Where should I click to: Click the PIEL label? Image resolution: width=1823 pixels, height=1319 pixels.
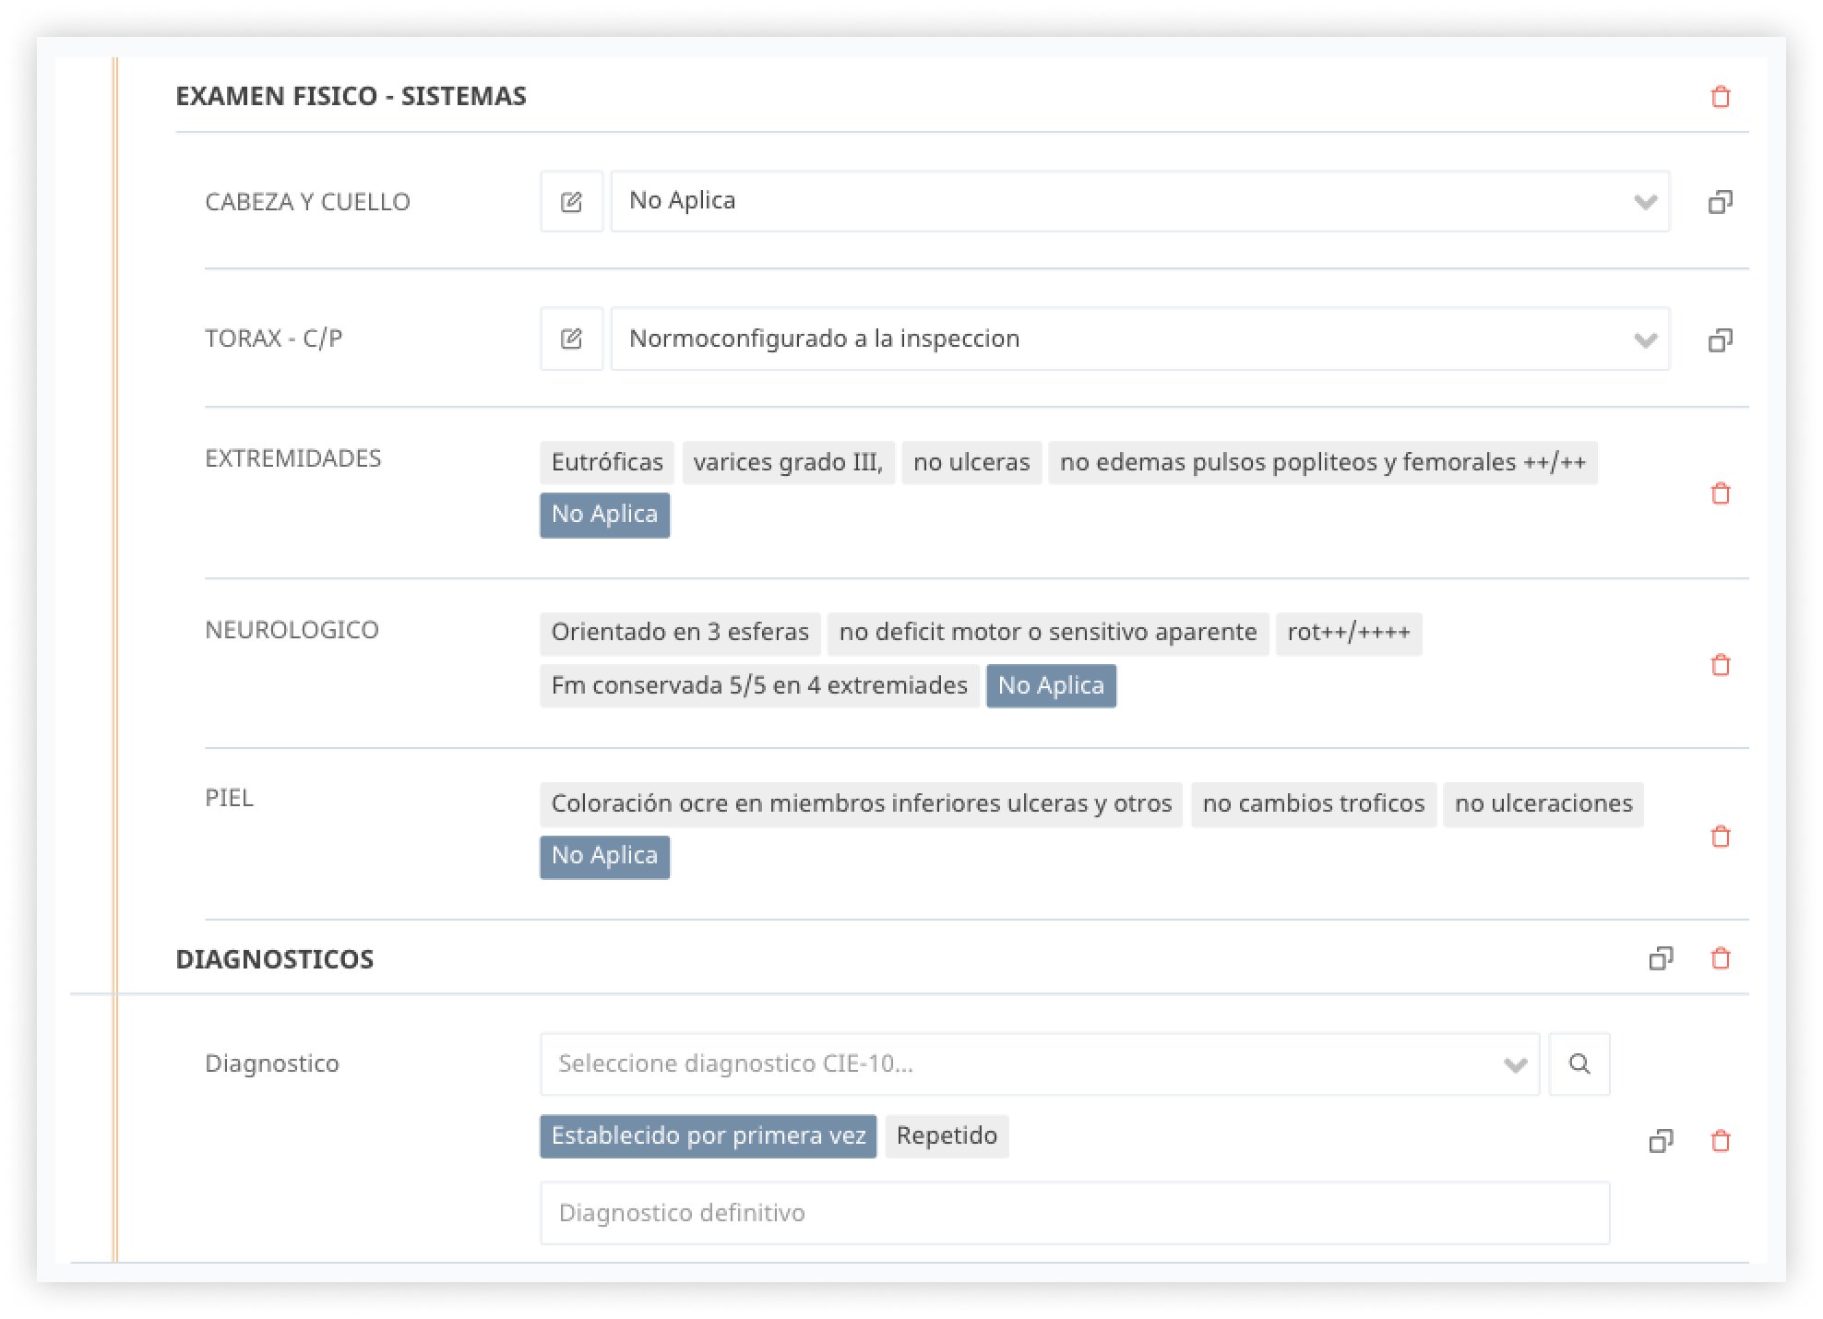229,798
